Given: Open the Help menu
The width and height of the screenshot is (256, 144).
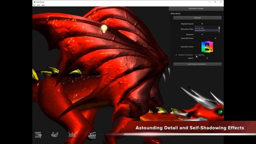Looking at the screenshot, I should [x=43, y=5].
